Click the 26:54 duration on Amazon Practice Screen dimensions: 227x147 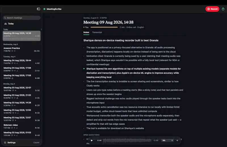click(37, 51)
